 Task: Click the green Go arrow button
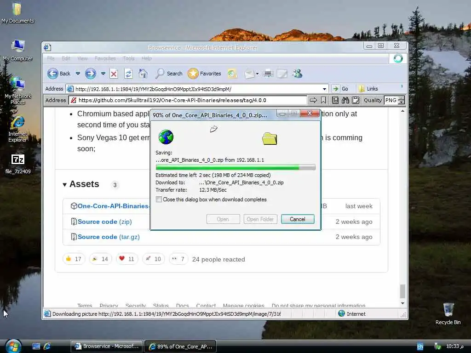pyautogui.click(x=340, y=89)
